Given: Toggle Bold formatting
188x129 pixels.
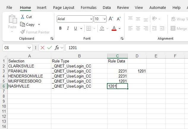Looking at the screenshot, I should coord(60,28).
